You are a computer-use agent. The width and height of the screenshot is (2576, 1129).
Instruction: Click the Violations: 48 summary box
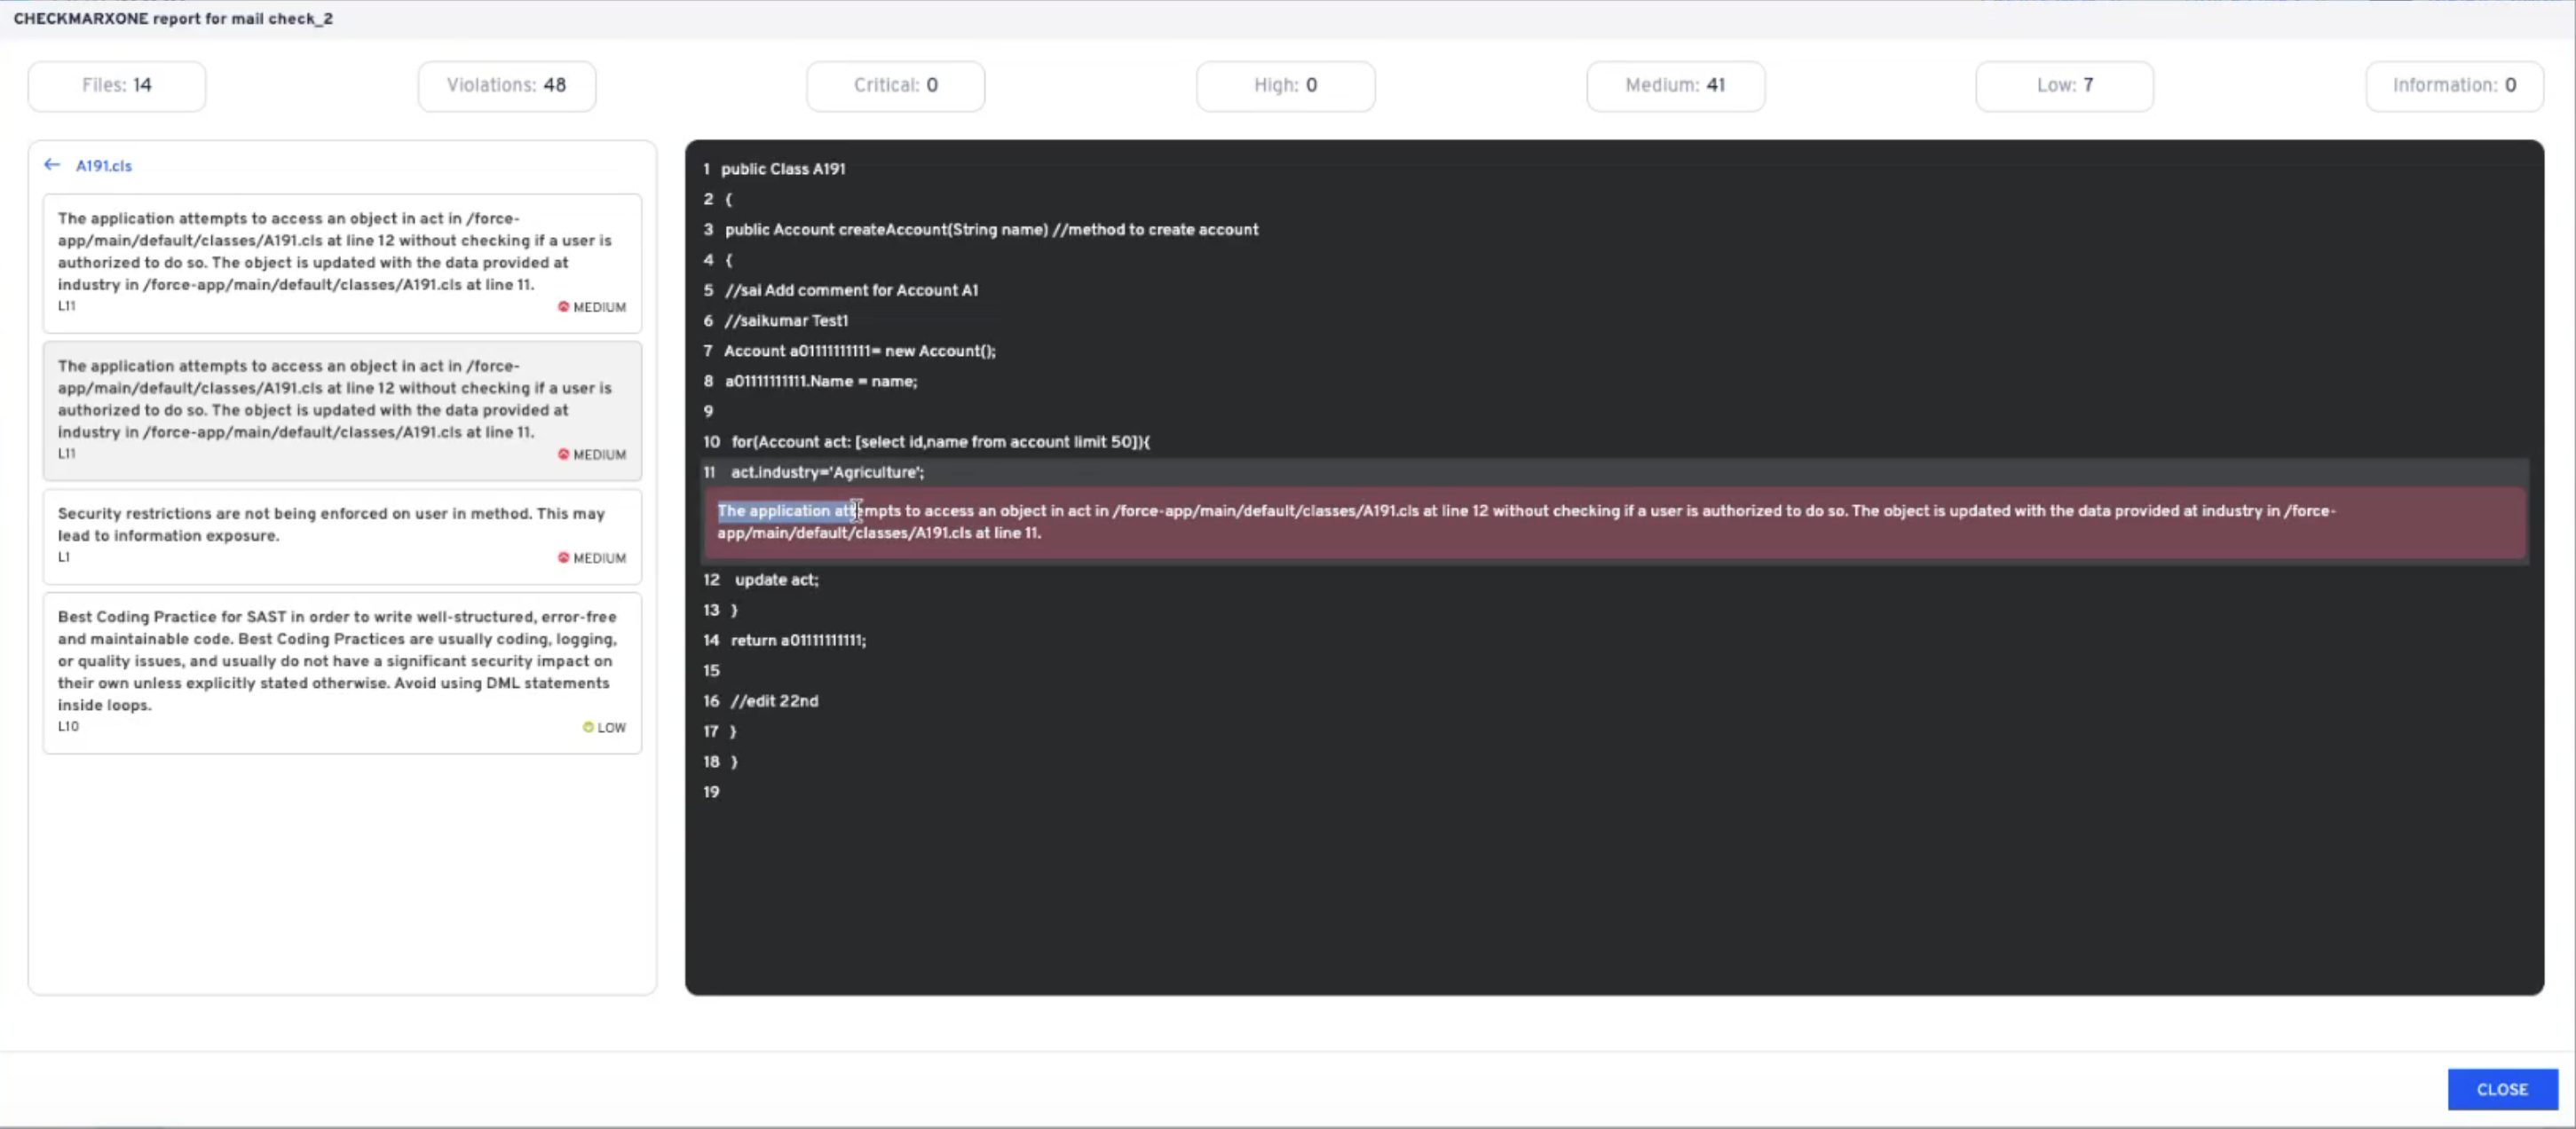506,86
